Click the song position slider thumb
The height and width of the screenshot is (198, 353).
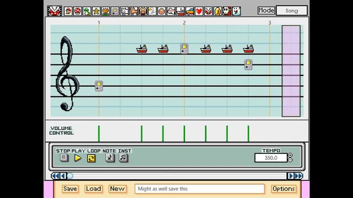pos(70,176)
